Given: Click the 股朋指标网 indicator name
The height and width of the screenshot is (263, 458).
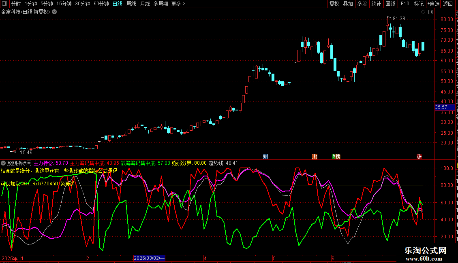Looking at the screenshot, I should coord(19,163).
